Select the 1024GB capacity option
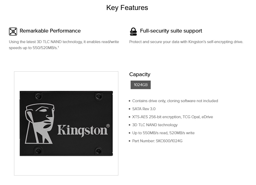 pos(141,85)
